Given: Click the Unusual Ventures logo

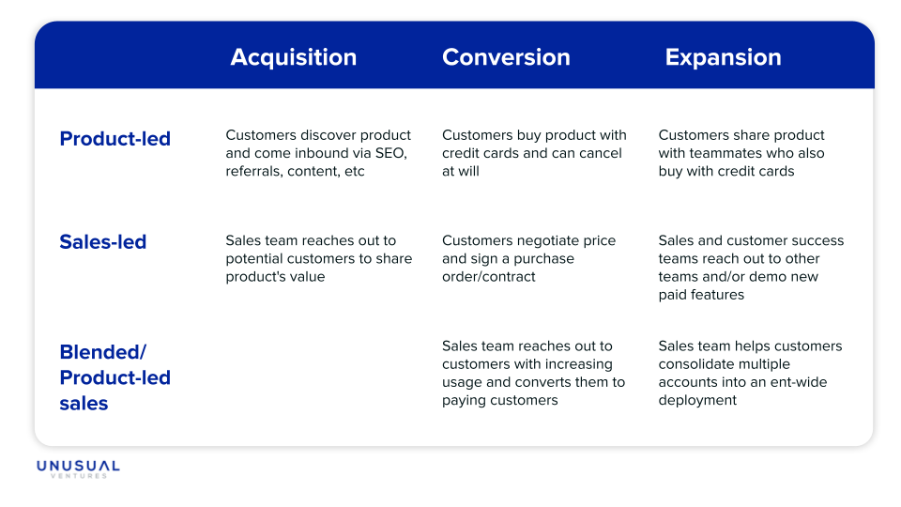Looking at the screenshot, I should (x=78, y=469).
